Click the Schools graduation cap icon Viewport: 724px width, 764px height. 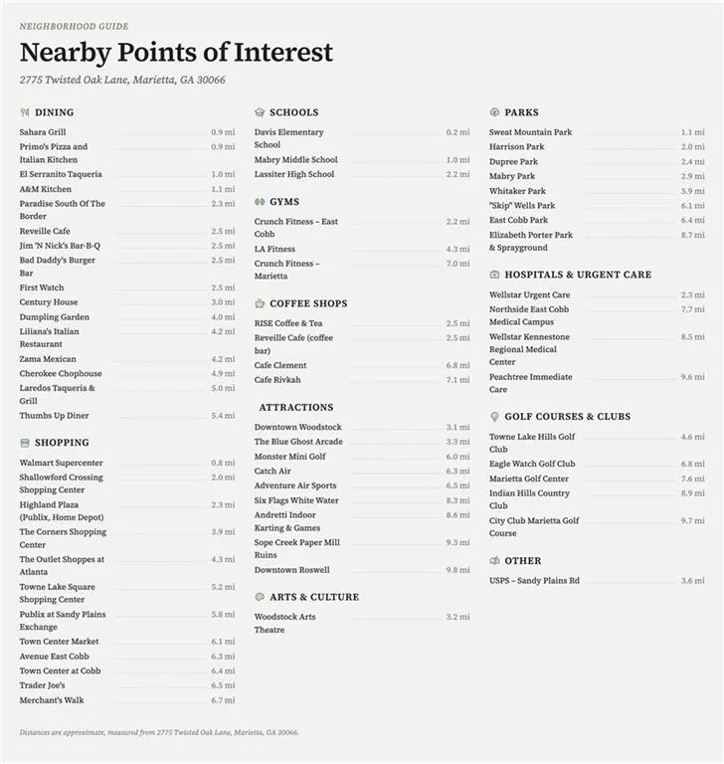click(260, 112)
